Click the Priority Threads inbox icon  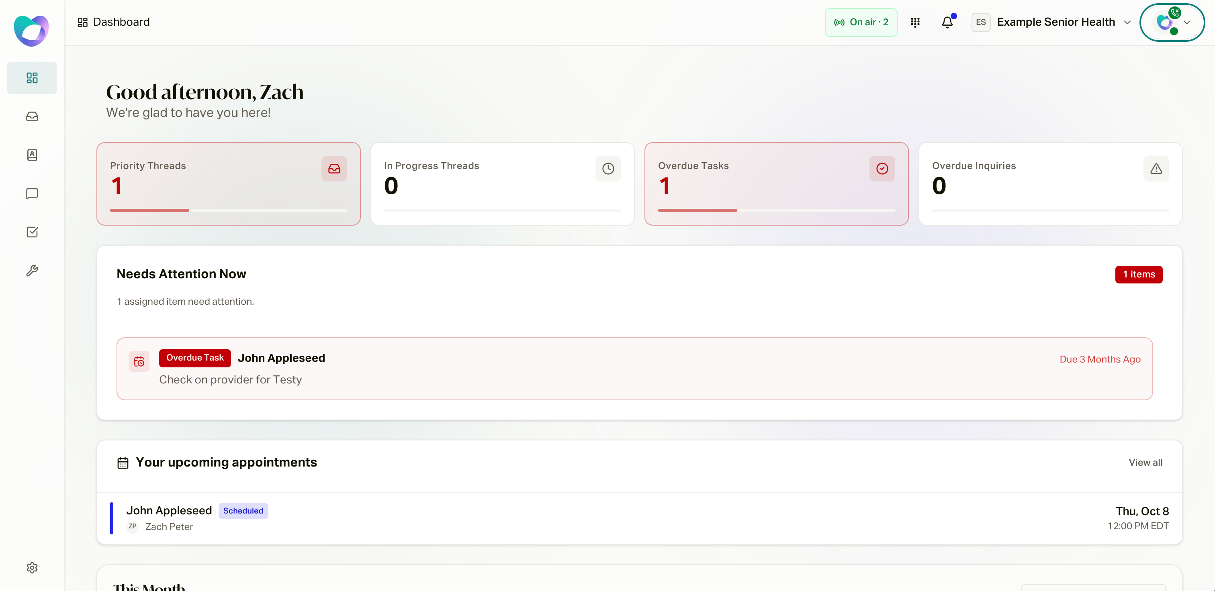coord(334,169)
